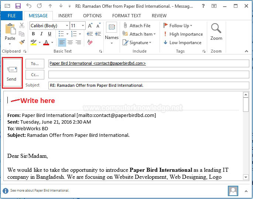Click the Paste clipboard icon
Image resolution: width=253 pixels, height=199 pixels.
pyautogui.click(x=10, y=29)
